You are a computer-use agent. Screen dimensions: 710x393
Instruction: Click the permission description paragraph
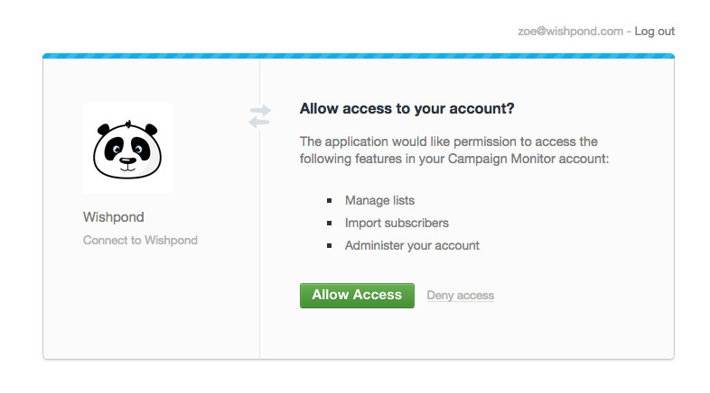click(x=454, y=150)
